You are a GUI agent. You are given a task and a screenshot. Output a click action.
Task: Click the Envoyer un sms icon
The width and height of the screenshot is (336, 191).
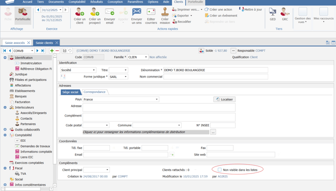pyautogui.click(x=137, y=12)
